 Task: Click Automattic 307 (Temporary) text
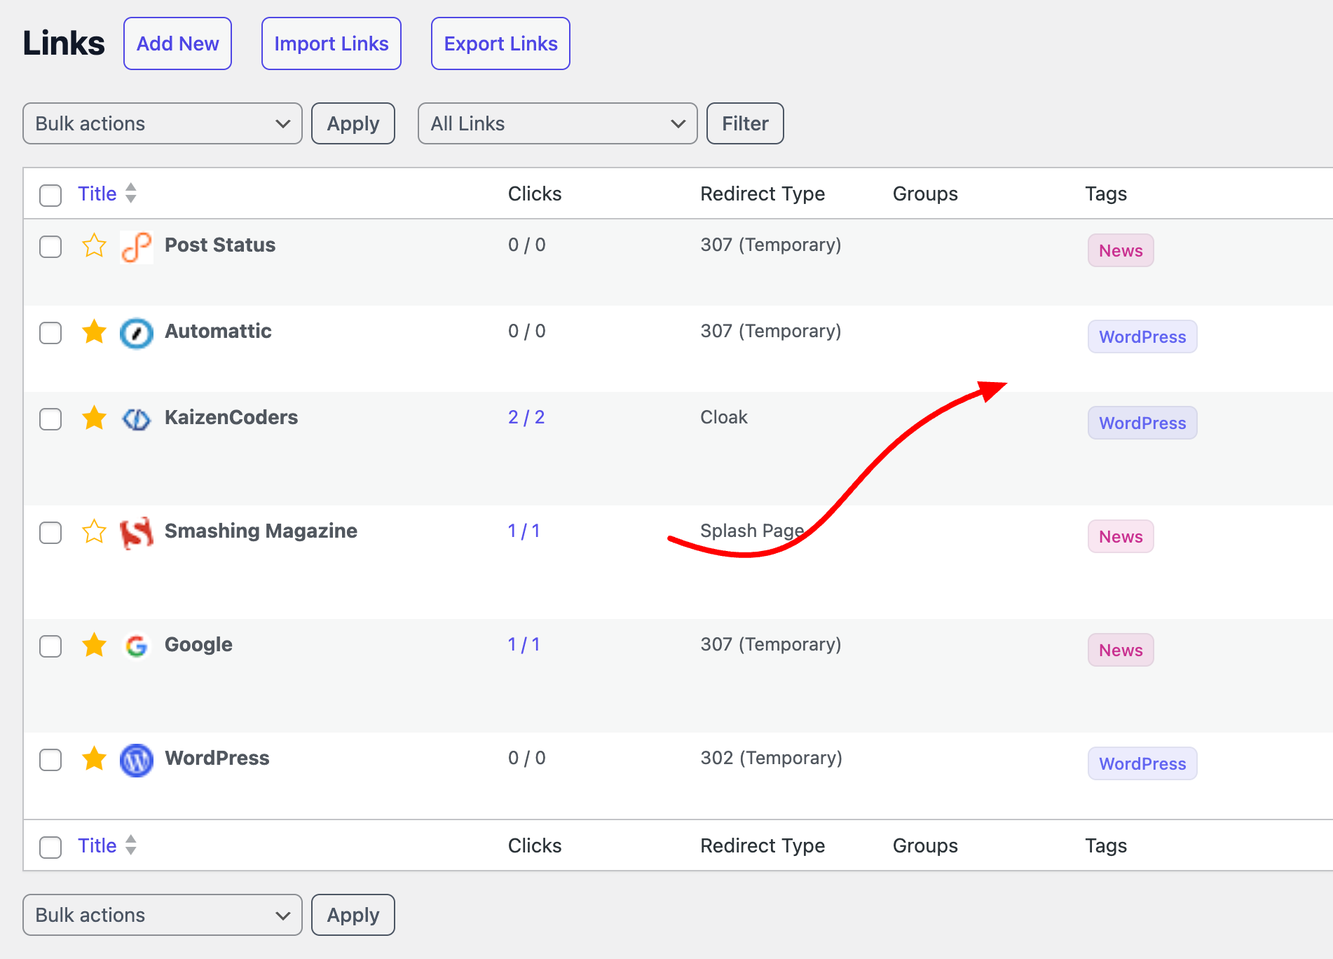(x=771, y=331)
